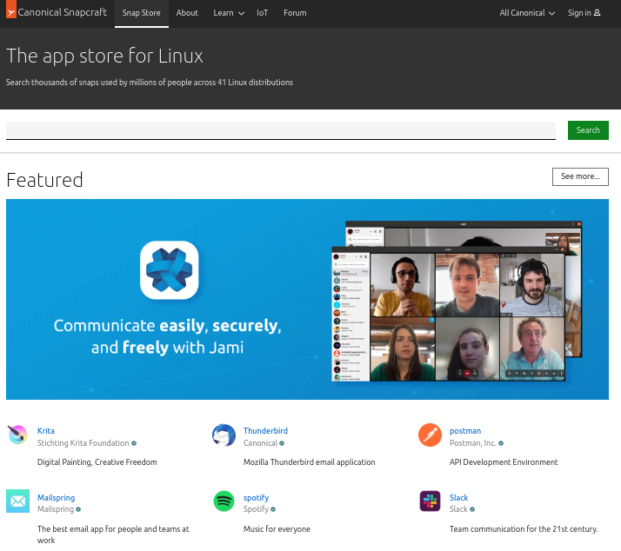Viewport: 621px width, 551px height.
Task: Open the Krita title link
Action: (46, 431)
